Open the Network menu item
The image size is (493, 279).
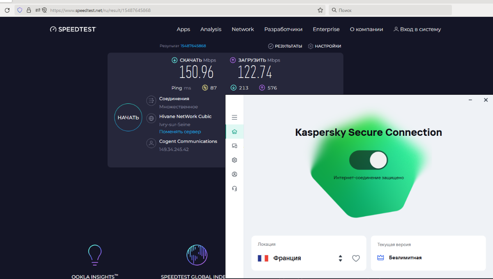(243, 29)
